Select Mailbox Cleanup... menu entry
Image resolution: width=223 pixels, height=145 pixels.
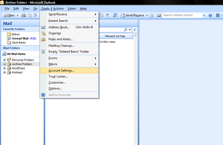click(x=69, y=46)
